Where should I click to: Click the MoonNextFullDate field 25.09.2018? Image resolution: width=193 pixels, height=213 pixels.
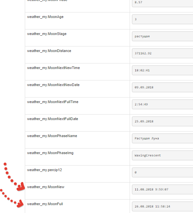pyautogui.click(x=163, y=121)
